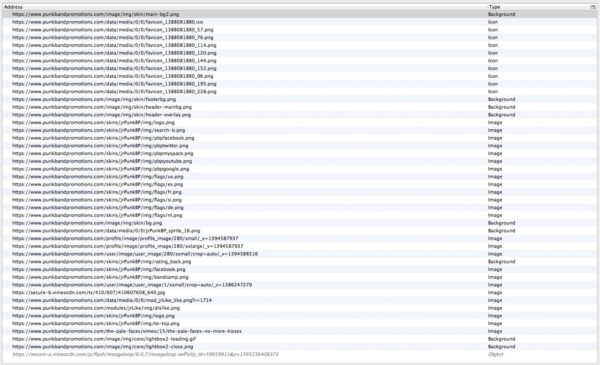Pick the favicon_1388081880_76.png row

click(x=300, y=37)
